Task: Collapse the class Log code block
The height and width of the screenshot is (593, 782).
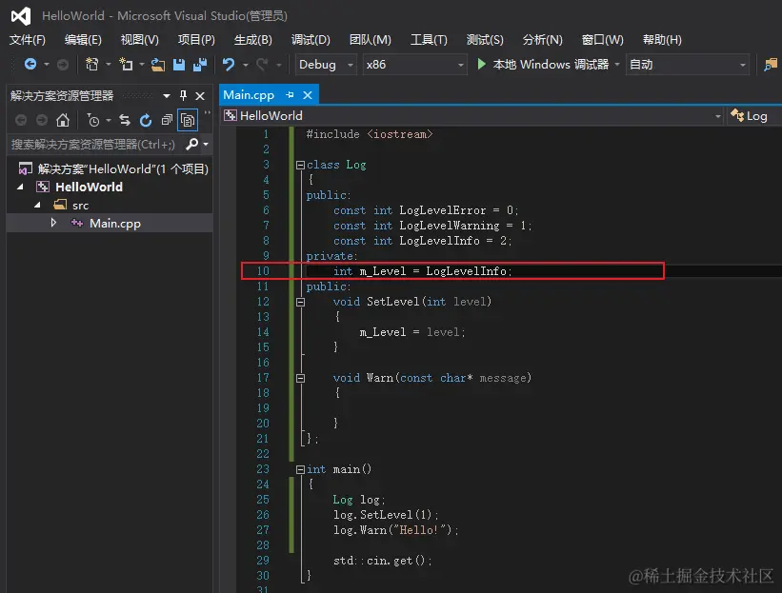Action: 300,165
